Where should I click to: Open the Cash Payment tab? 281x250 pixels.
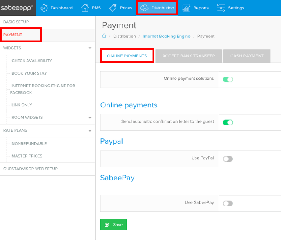pyautogui.click(x=247, y=56)
